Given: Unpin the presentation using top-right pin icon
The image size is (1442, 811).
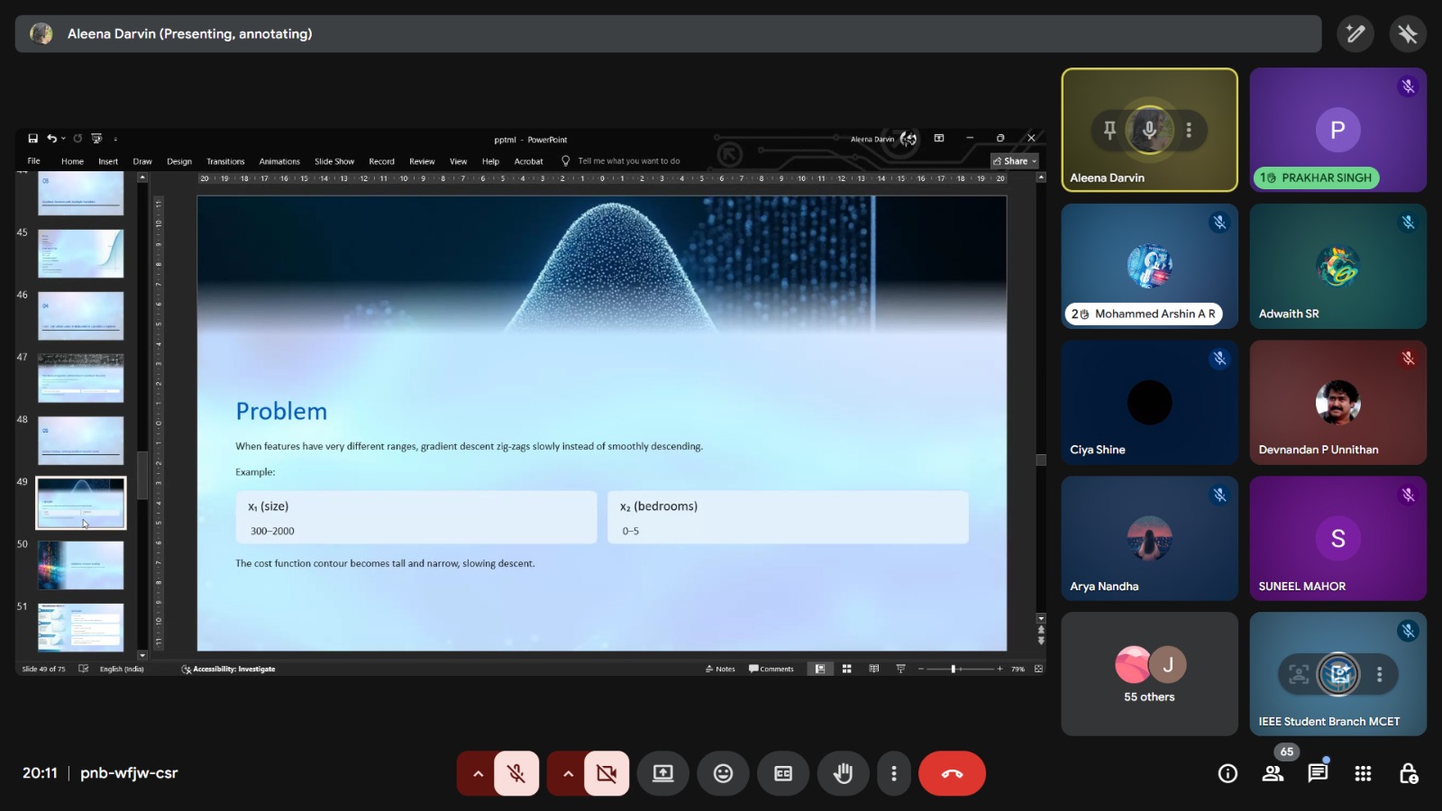Looking at the screenshot, I should coord(1407,34).
